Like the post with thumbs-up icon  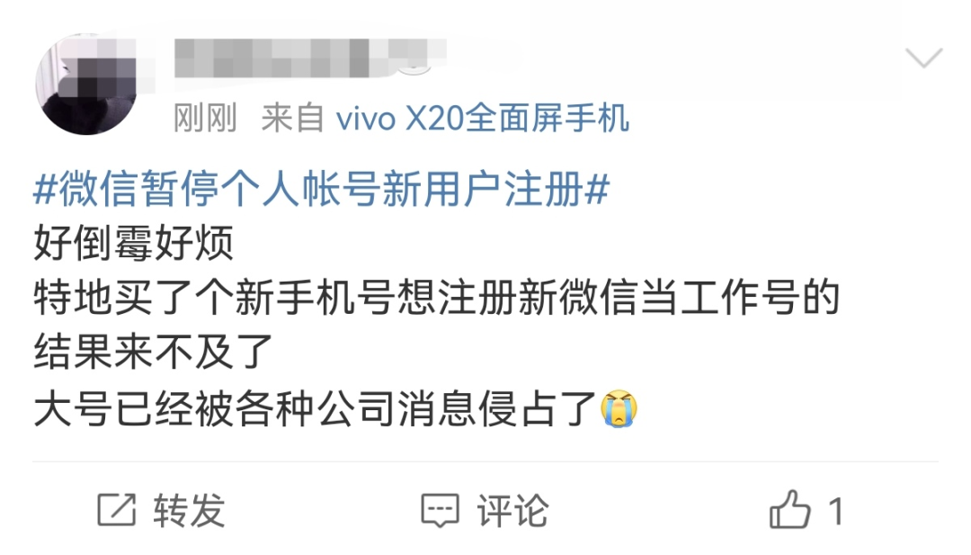tap(789, 510)
